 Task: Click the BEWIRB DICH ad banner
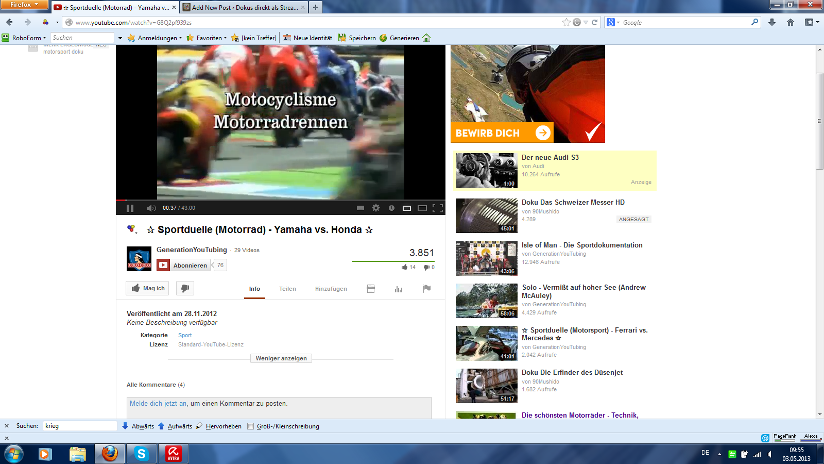[502, 132]
